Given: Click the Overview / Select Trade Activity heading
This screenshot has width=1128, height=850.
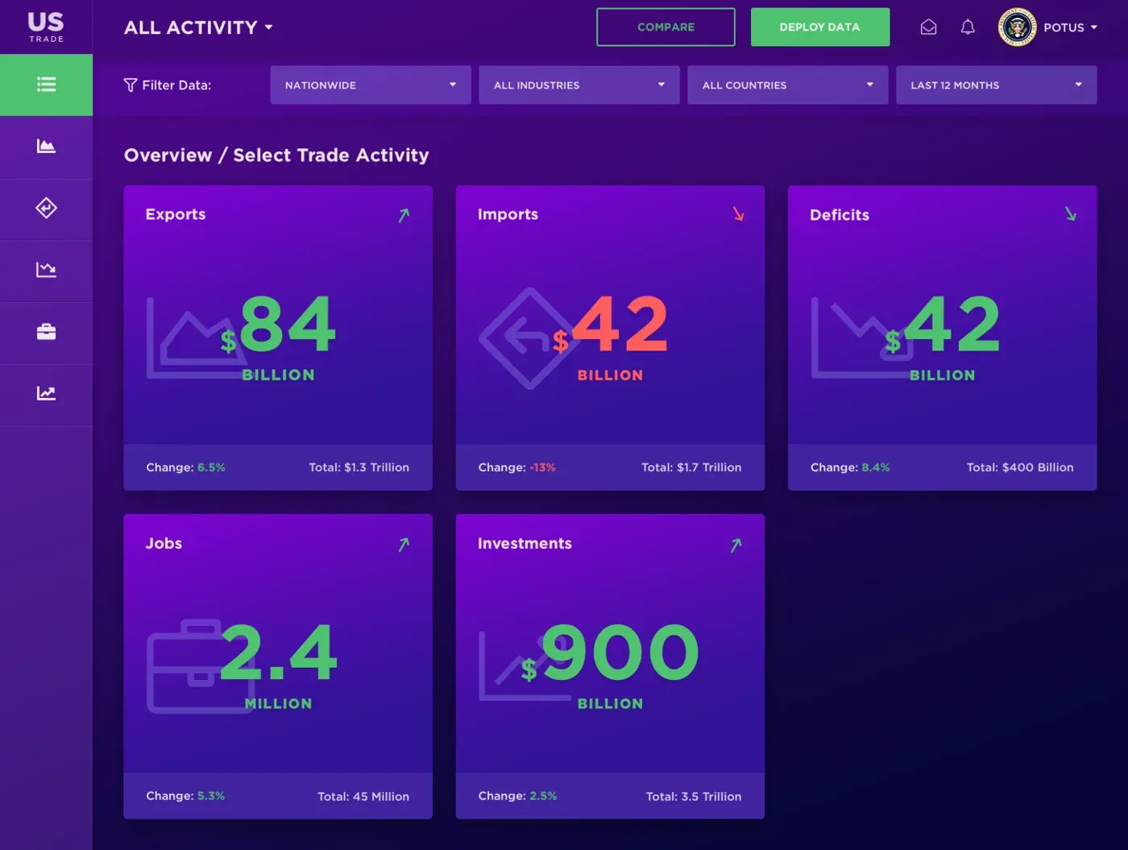Looking at the screenshot, I should (276, 155).
